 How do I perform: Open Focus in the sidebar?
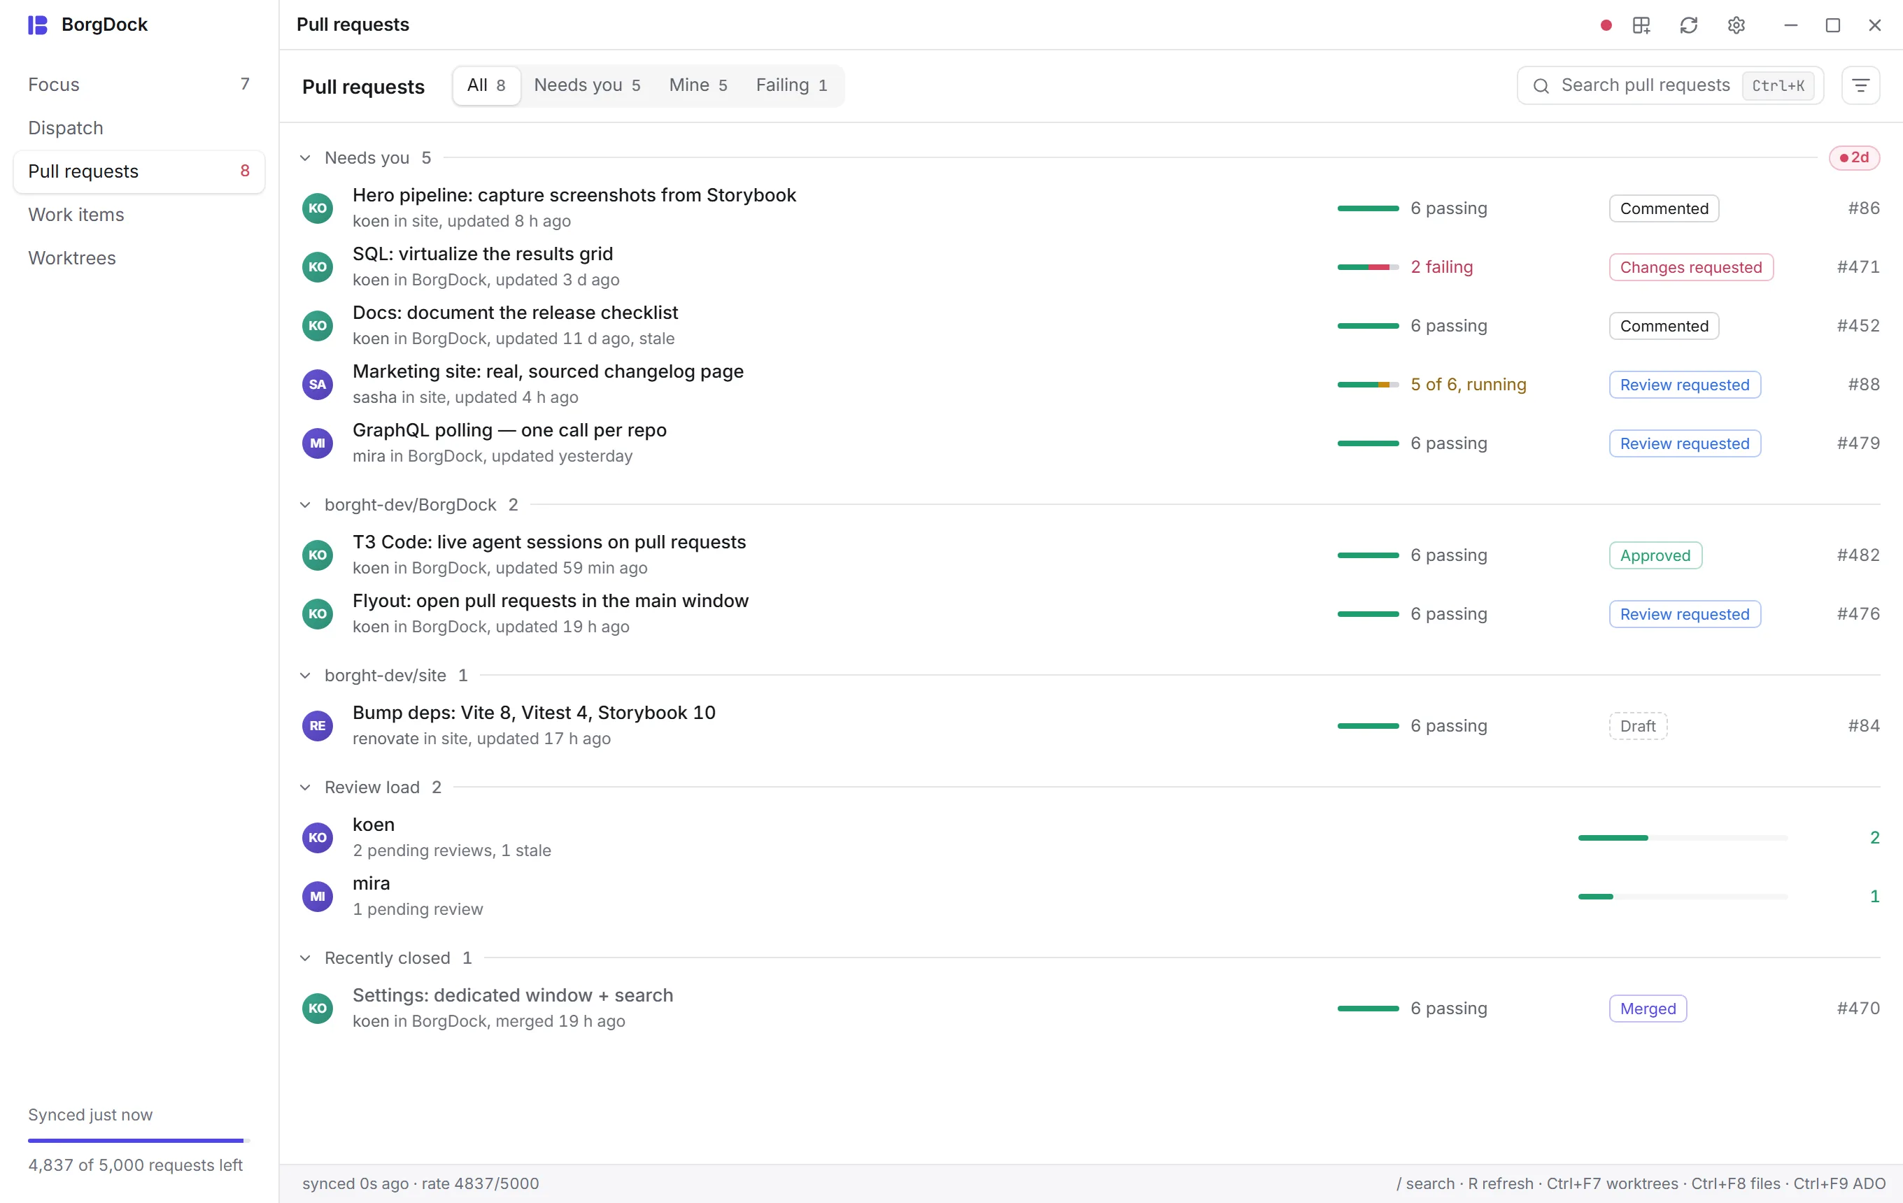click(x=139, y=85)
